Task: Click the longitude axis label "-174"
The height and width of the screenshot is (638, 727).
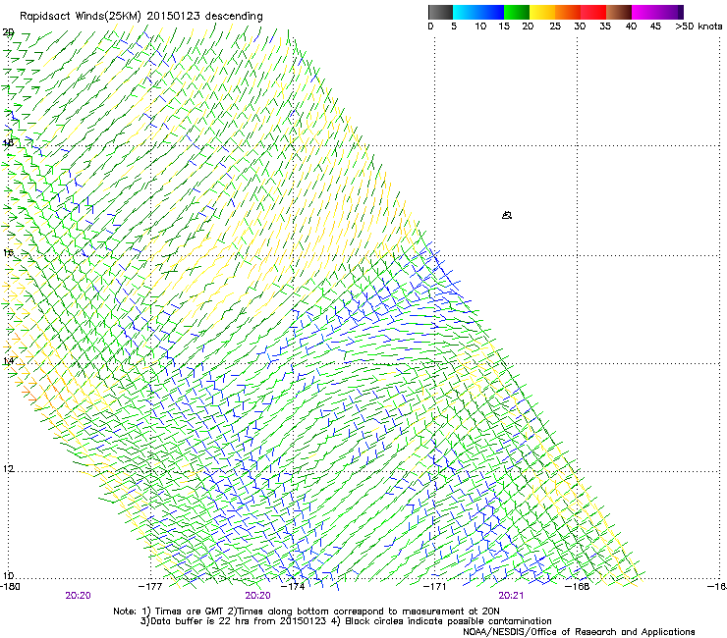Action: 293,586
